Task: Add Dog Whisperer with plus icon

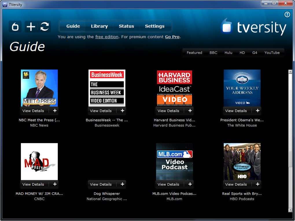Action: 122,184
